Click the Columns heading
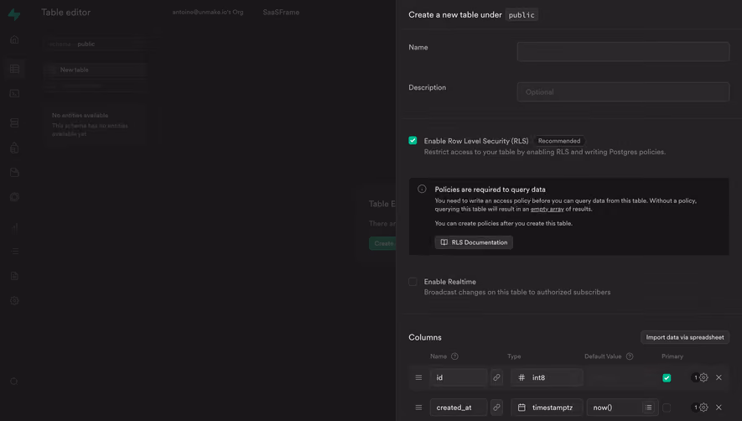 point(425,337)
